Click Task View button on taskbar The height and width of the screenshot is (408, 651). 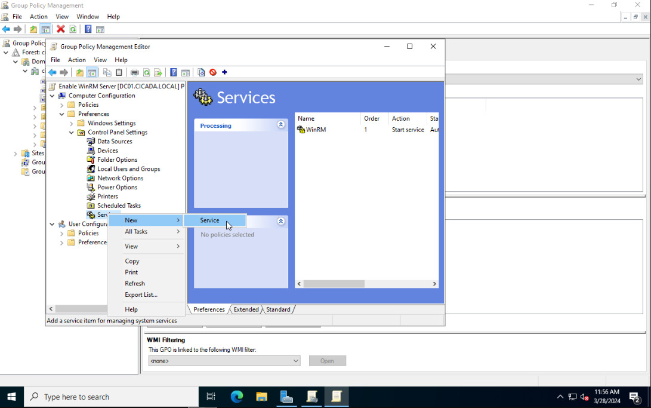pos(211,397)
